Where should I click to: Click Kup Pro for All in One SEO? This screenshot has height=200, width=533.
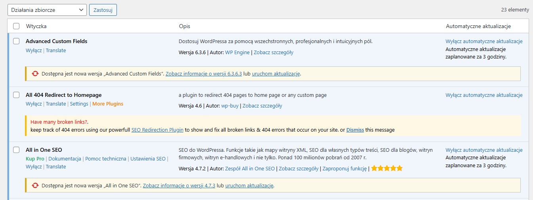coord(35,158)
